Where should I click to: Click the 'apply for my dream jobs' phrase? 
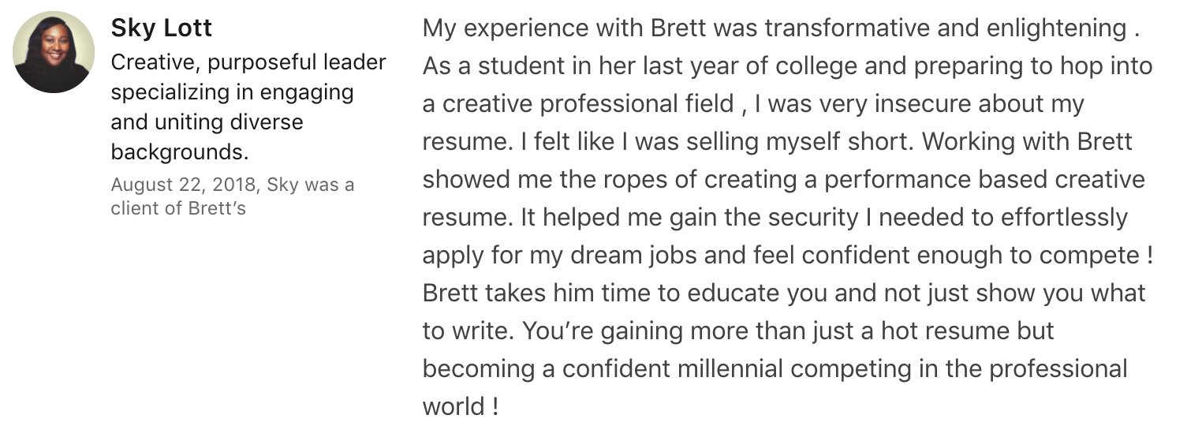[x=556, y=256]
